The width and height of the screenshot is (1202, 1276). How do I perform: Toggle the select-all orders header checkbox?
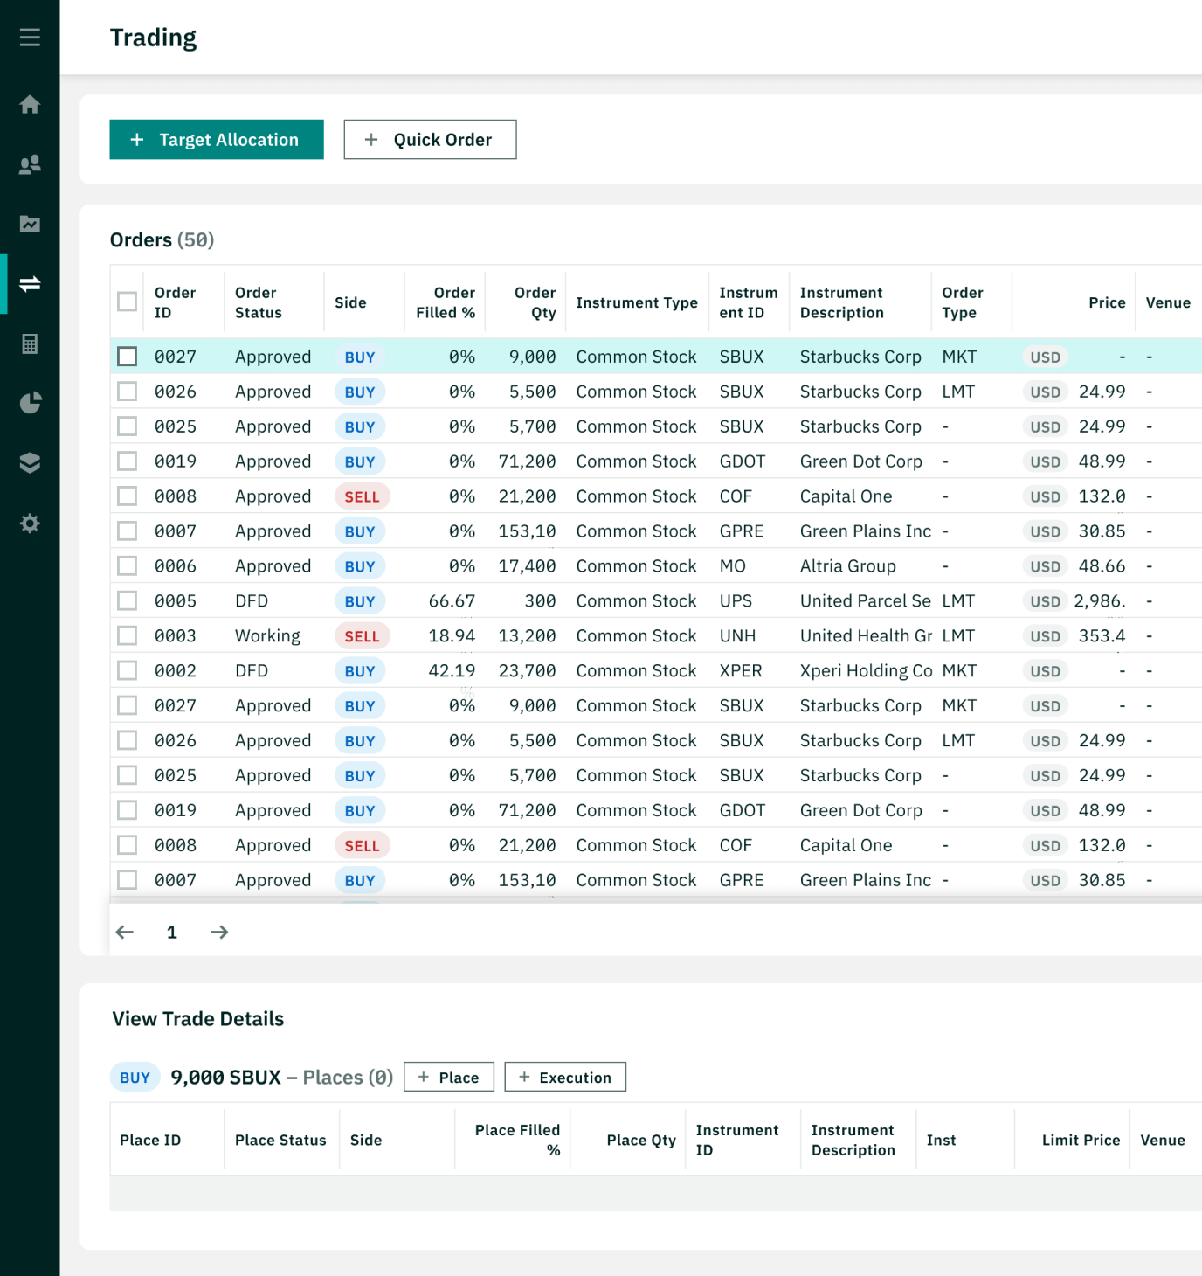(128, 302)
